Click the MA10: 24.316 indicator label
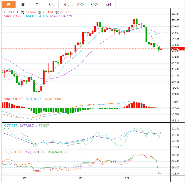Screen dimensions: 187x184 [37, 16]
